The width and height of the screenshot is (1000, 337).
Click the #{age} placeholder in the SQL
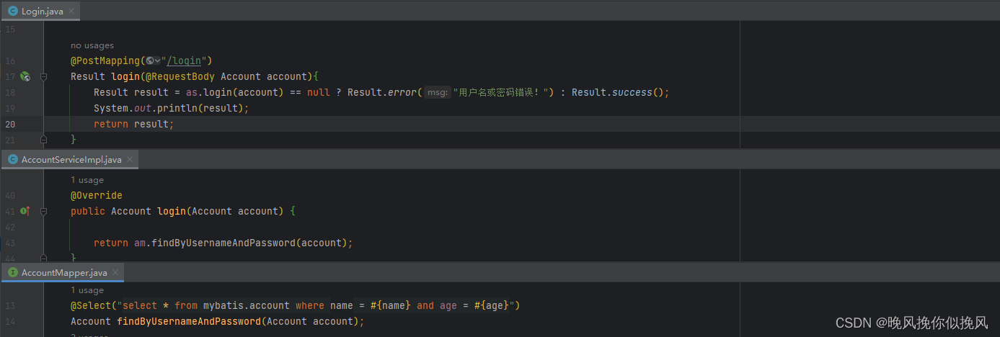pos(492,305)
